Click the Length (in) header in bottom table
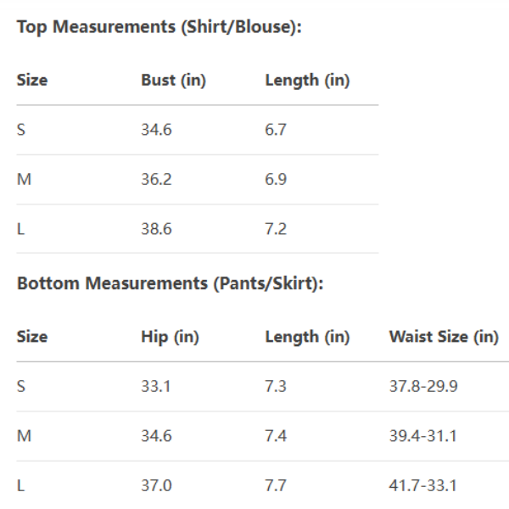The width and height of the screenshot is (509, 509). [307, 337]
